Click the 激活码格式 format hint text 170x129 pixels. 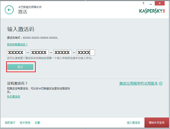coord(33,38)
